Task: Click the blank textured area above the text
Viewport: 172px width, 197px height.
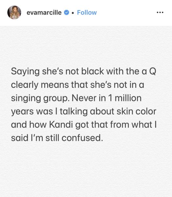Action: click(x=86, y=46)
